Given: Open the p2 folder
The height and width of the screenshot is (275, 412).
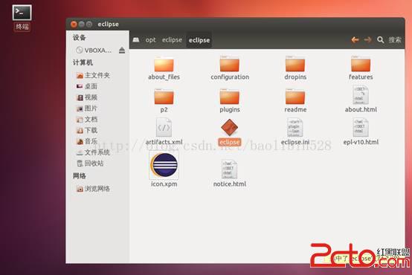Looking at the screenshot, I should [164, 97].
